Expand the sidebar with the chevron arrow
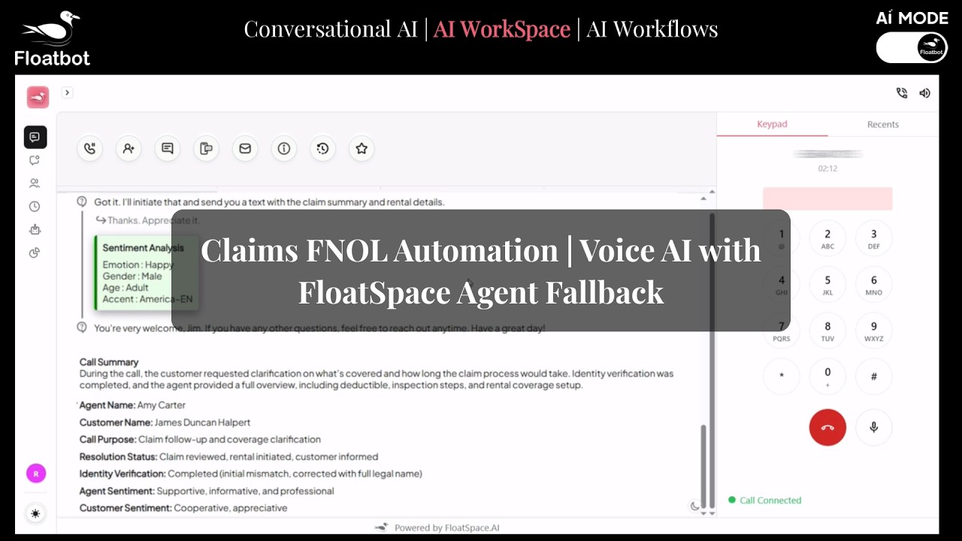Viewport: 962px width, 541px height. (67, 92)
